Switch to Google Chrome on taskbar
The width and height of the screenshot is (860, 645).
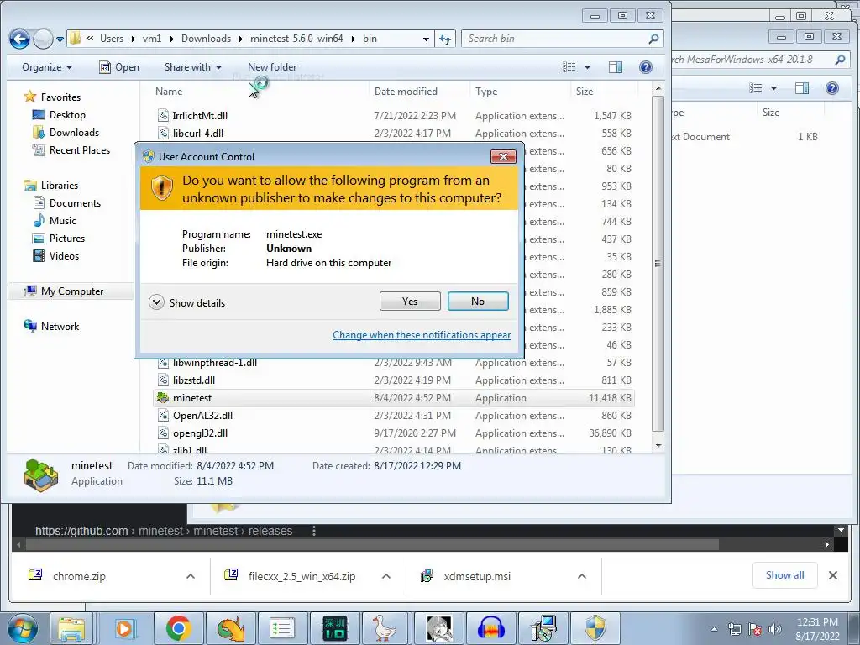click(x=178, y=628)
